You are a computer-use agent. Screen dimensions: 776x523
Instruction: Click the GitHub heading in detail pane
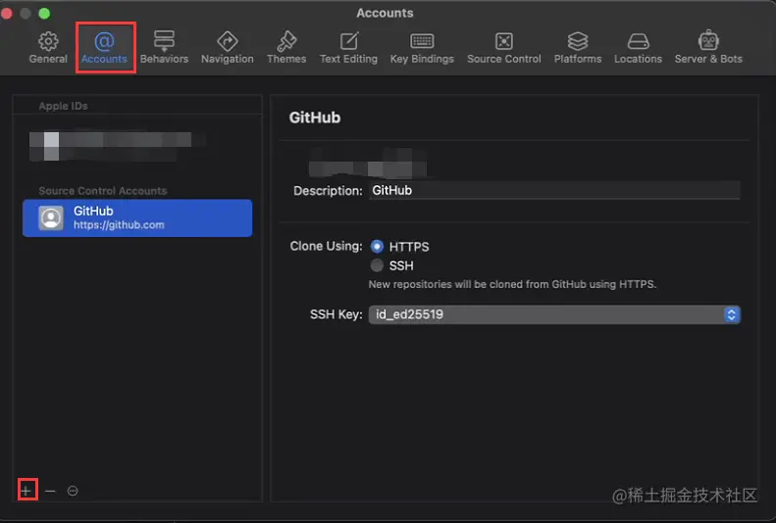315,118
